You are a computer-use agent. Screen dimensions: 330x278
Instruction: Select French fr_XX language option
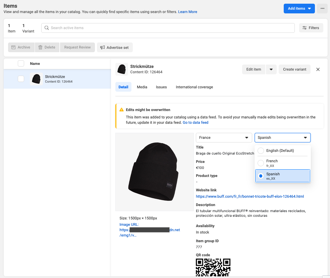click(282, 163)
